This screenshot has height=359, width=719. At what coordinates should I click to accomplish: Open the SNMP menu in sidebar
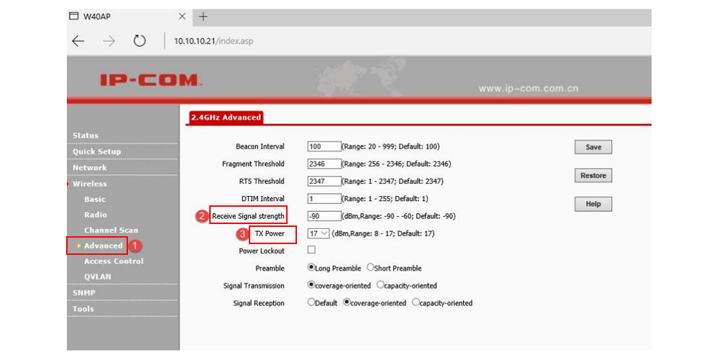(84, 293)
